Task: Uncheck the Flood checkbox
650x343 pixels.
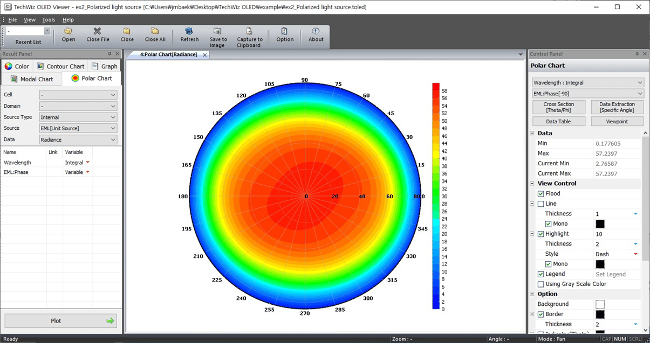Action: (540, 194)
